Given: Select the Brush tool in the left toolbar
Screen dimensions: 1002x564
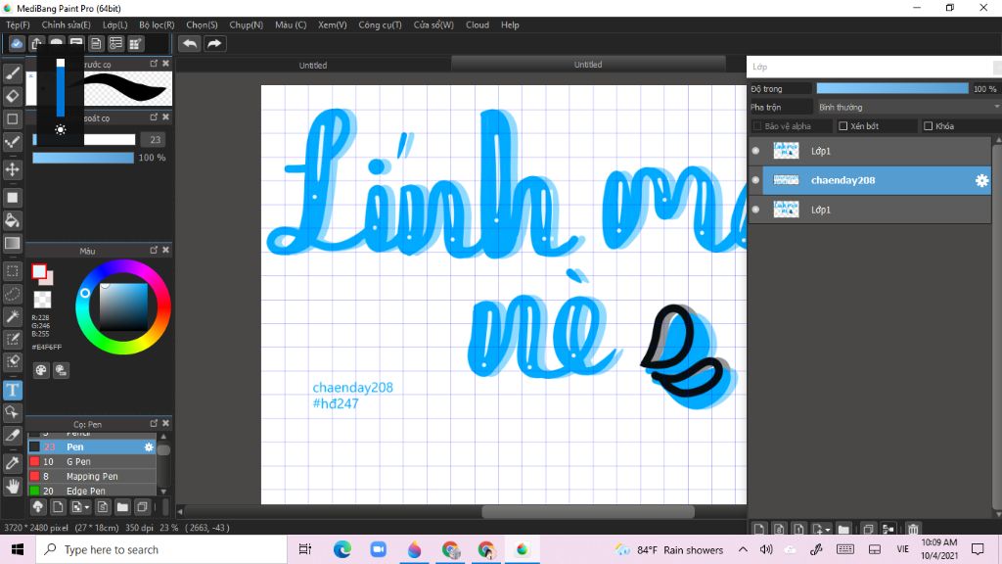Looking at the screenshot, I should (x=12, y=73).
